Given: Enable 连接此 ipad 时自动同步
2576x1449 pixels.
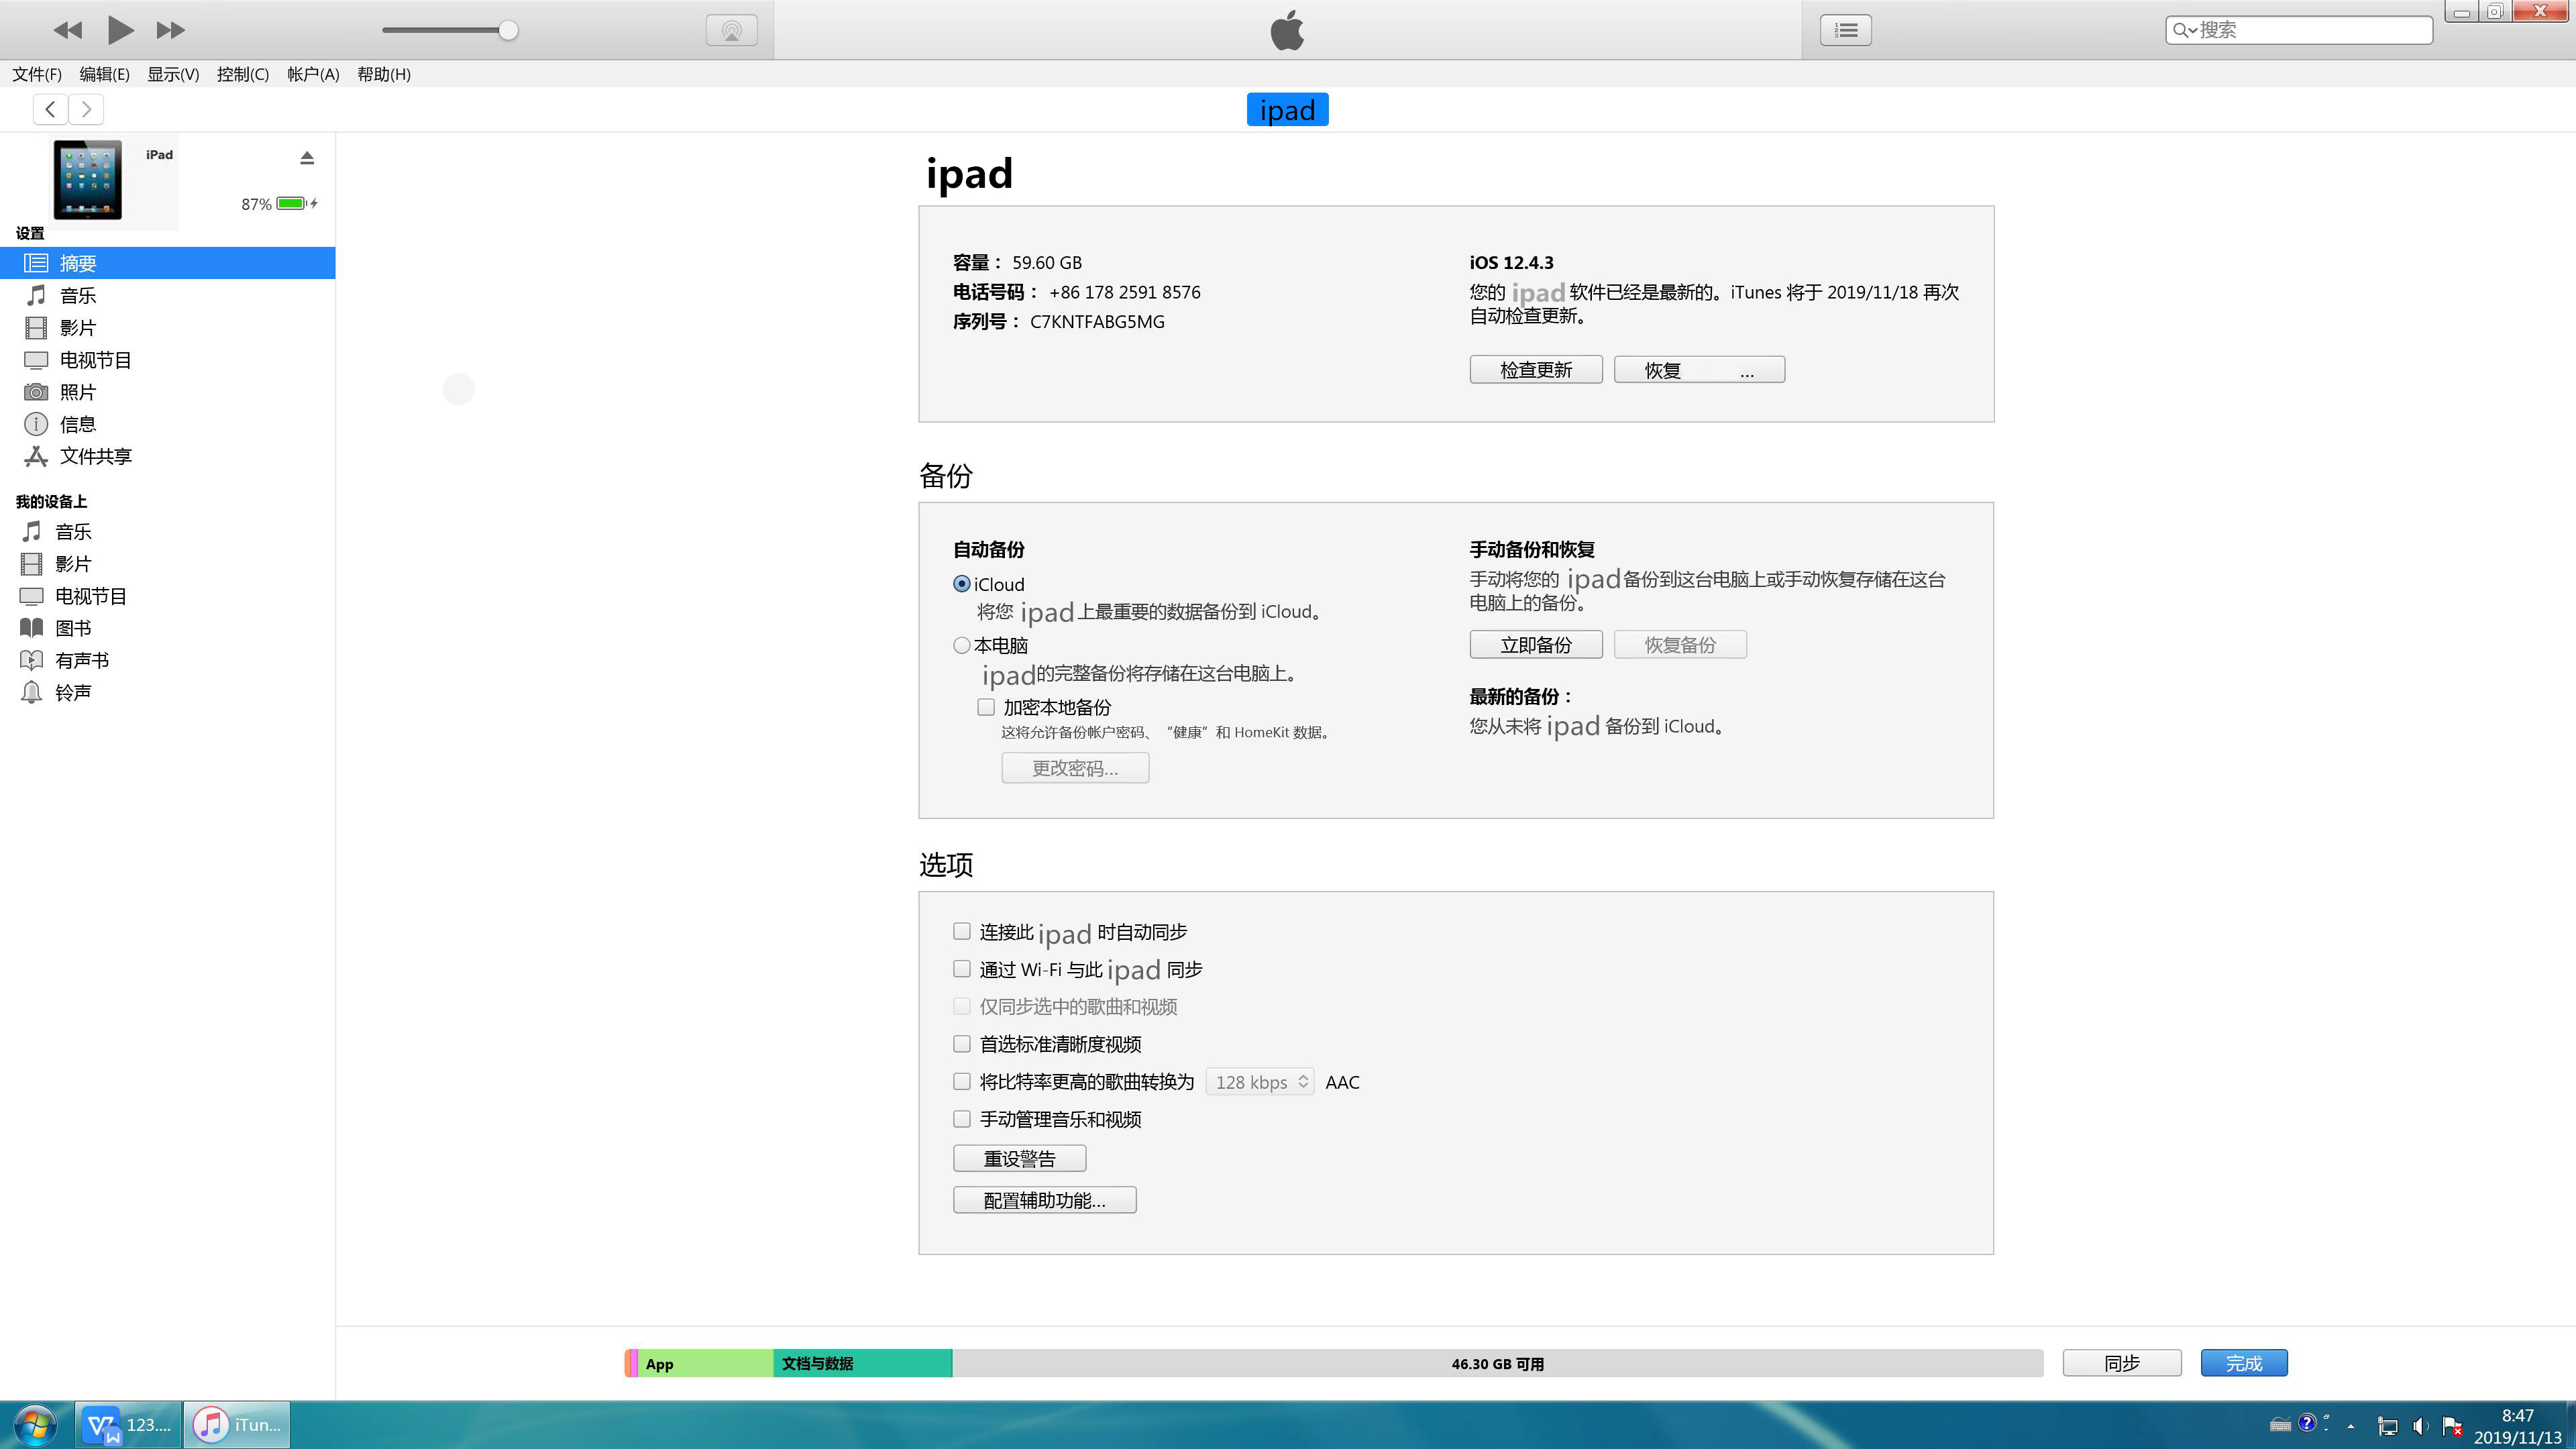Looking at the screenshot, I should [962, 931].
